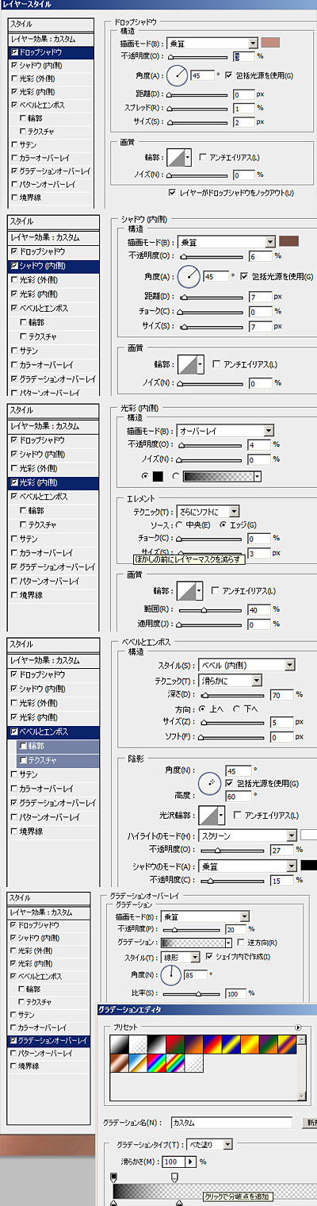Click the Bevel shadow mode black swatch
The height and width of the screenshot is (1206, 317).
tap(308, 865)
